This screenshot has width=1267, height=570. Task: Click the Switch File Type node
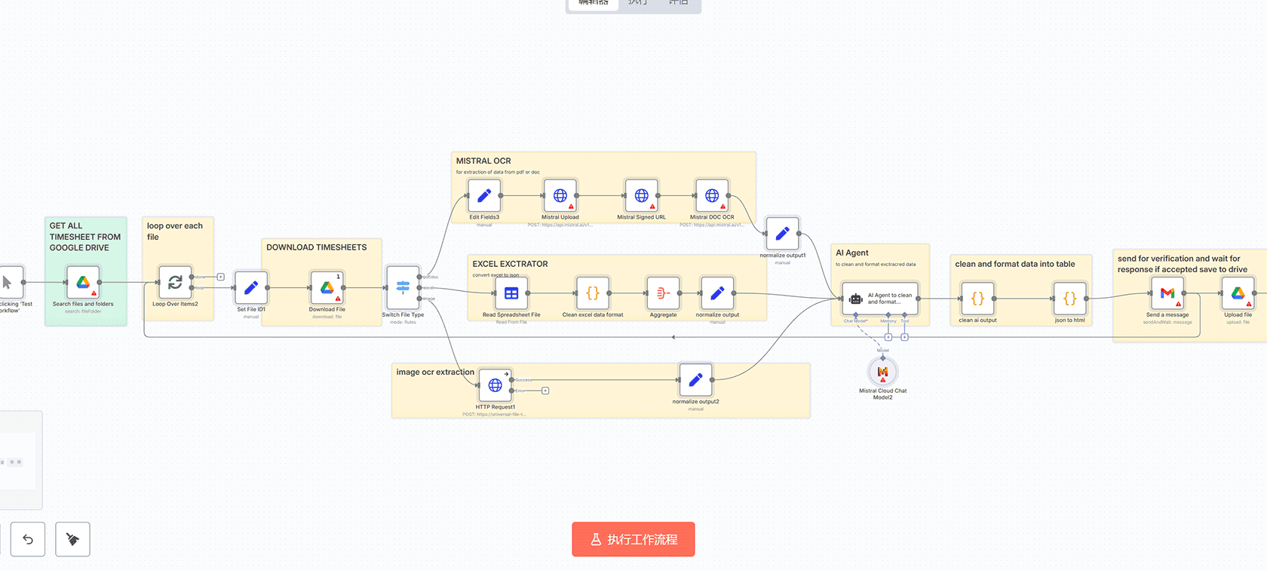click(403, 287)
